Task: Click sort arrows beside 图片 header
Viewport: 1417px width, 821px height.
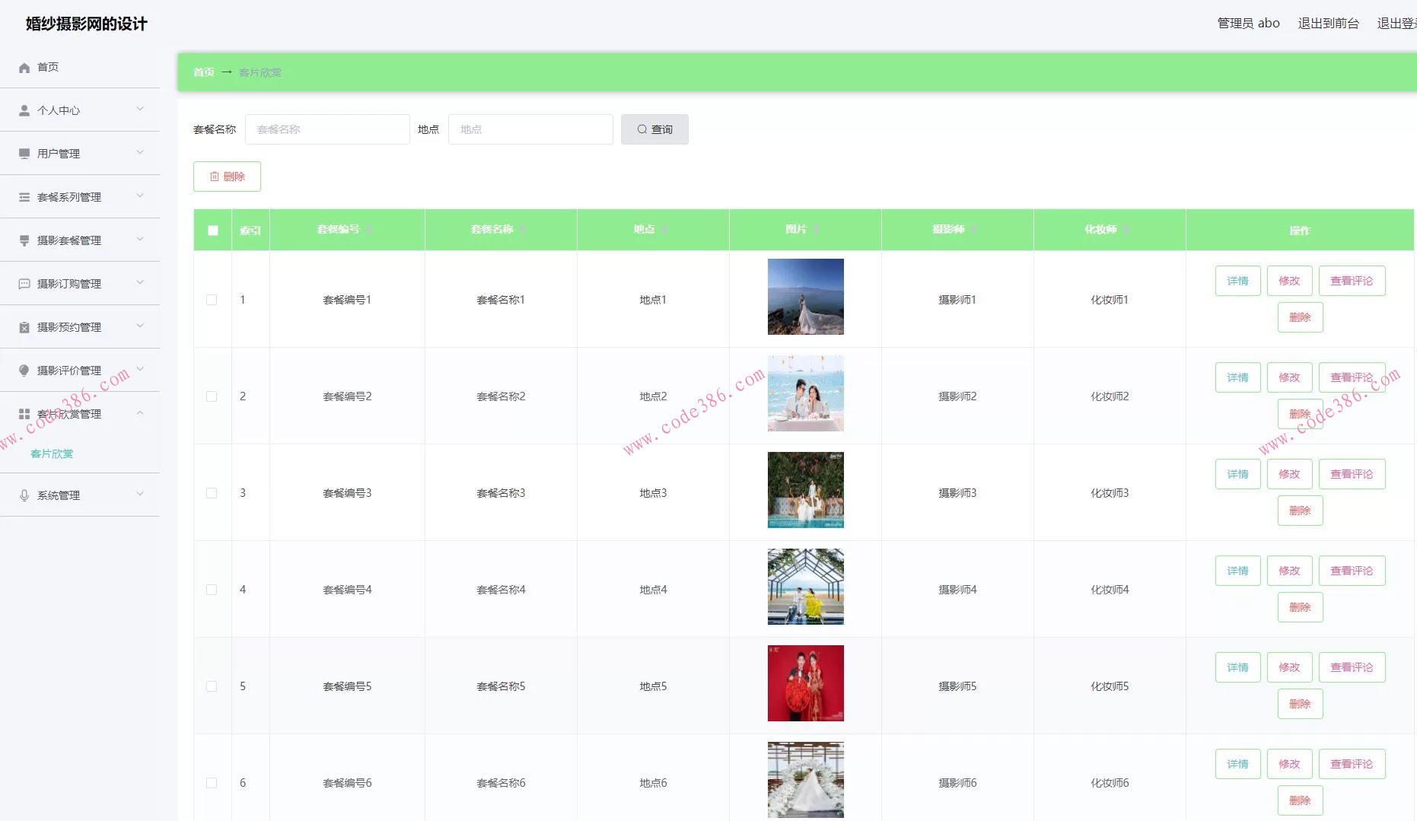Action: [817, 230]
